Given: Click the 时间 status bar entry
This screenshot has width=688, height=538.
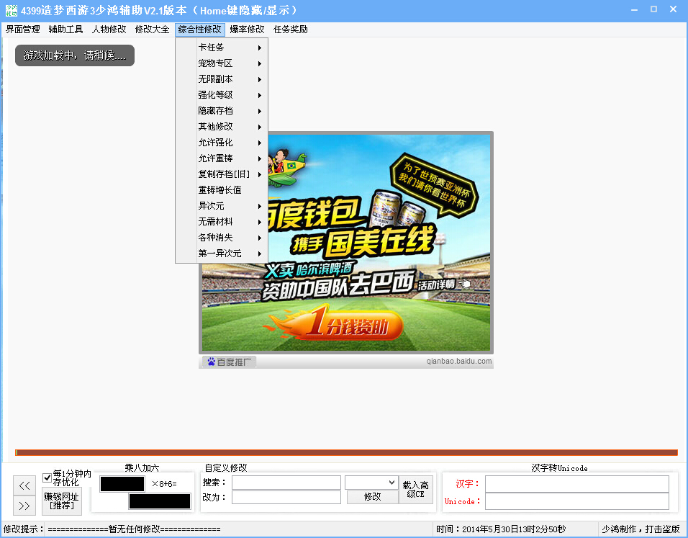Looking at the screenshot, I should [501, 529].
